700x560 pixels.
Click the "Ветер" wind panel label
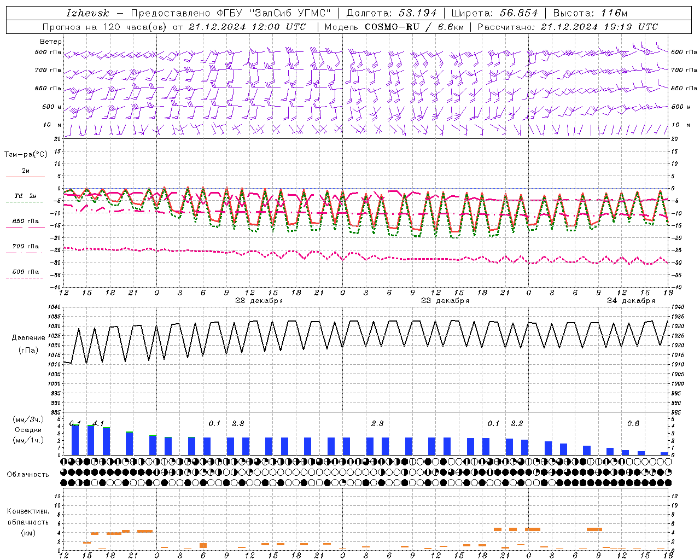(51, 42)
